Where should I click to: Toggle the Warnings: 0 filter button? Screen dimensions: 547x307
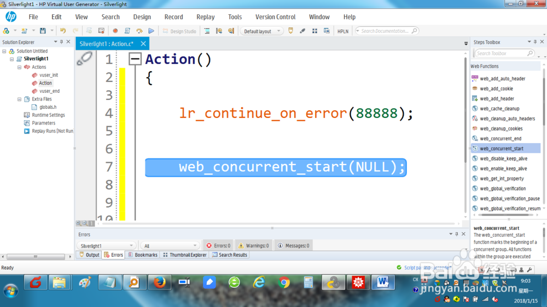pyautogui.click(x=254, y=246)
